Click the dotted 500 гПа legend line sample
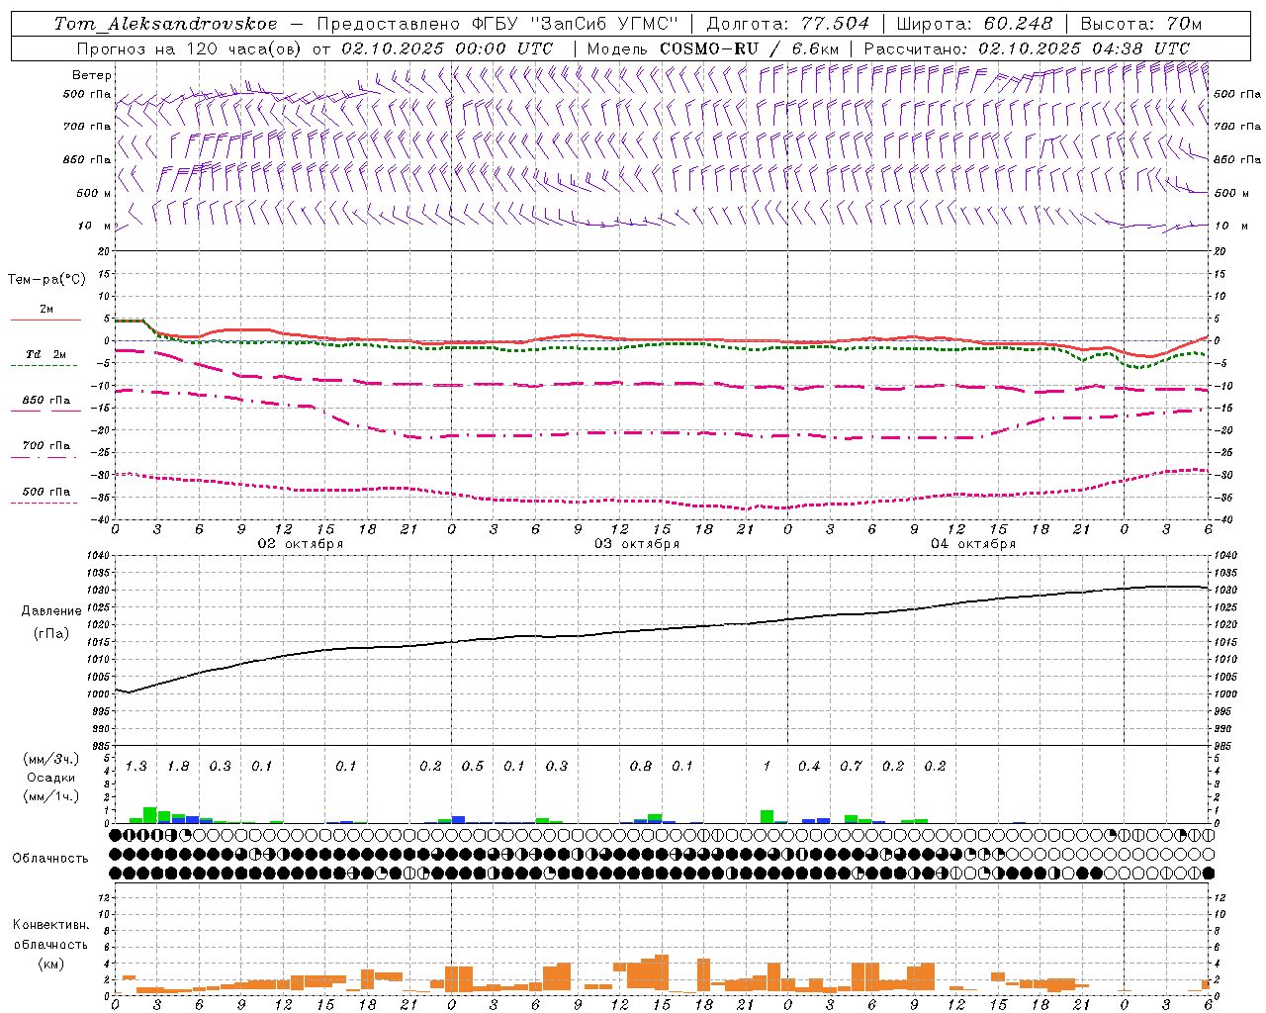This screenshot has height=1013, width=1266. point(44,503)
